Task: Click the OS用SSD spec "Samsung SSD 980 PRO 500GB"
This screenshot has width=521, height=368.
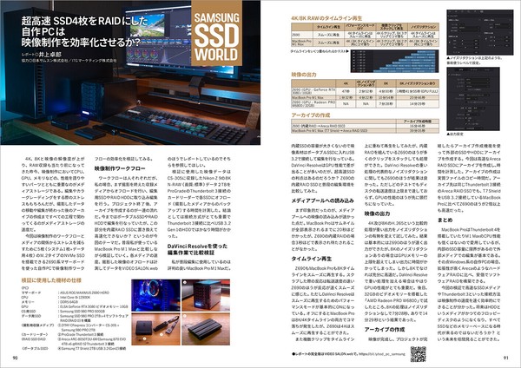Action: (x=82, y=312)
